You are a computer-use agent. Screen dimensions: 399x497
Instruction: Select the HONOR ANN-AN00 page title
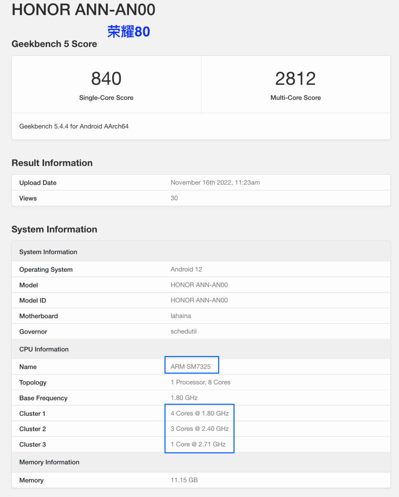(83, 9)
